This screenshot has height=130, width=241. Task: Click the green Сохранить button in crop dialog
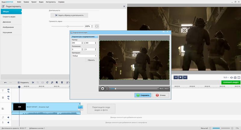click(143, 95)
